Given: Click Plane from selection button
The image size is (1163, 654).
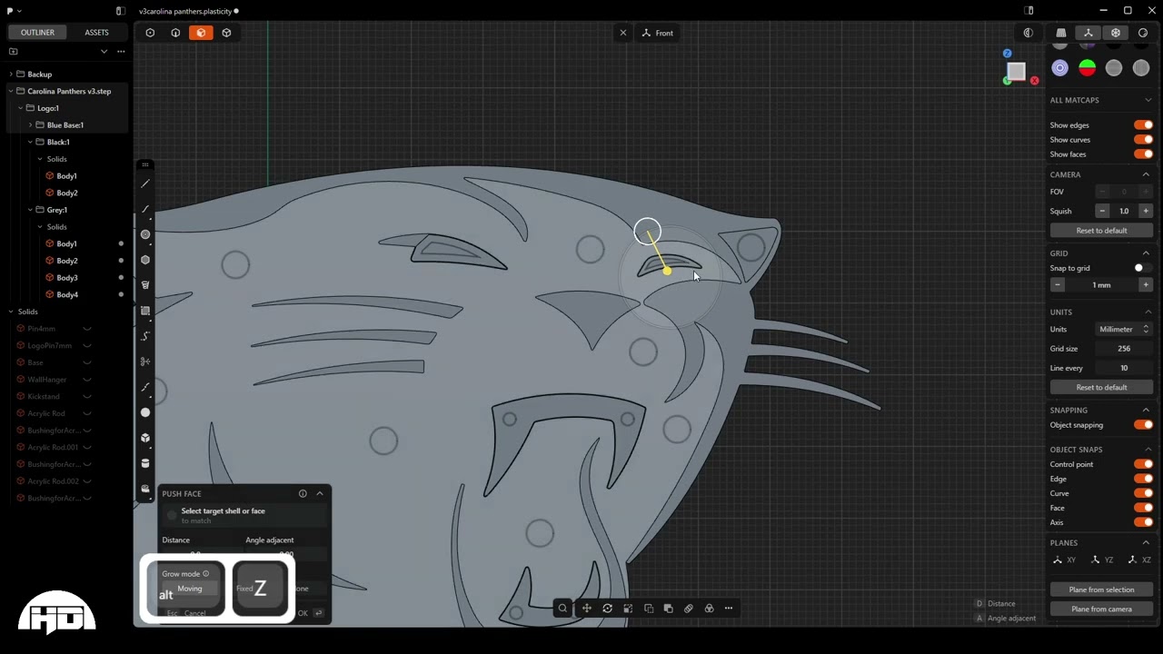Looking at the screenshot, I should [1101, 590].
